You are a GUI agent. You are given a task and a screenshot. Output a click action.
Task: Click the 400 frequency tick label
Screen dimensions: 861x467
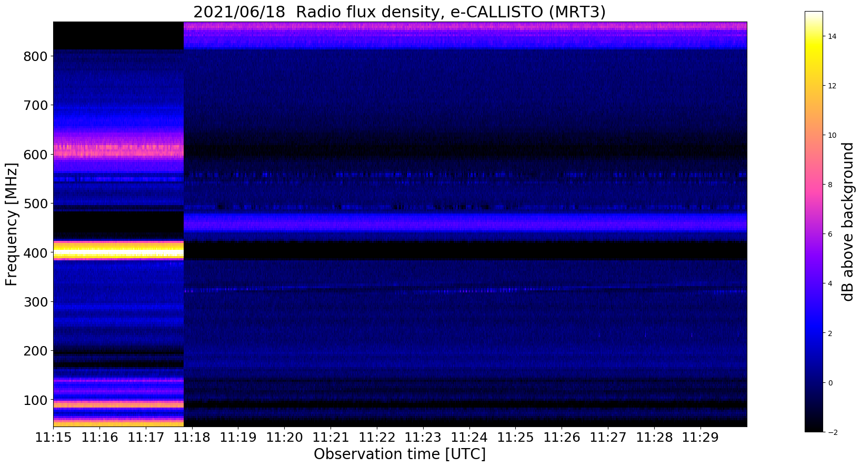click(36, 253)
